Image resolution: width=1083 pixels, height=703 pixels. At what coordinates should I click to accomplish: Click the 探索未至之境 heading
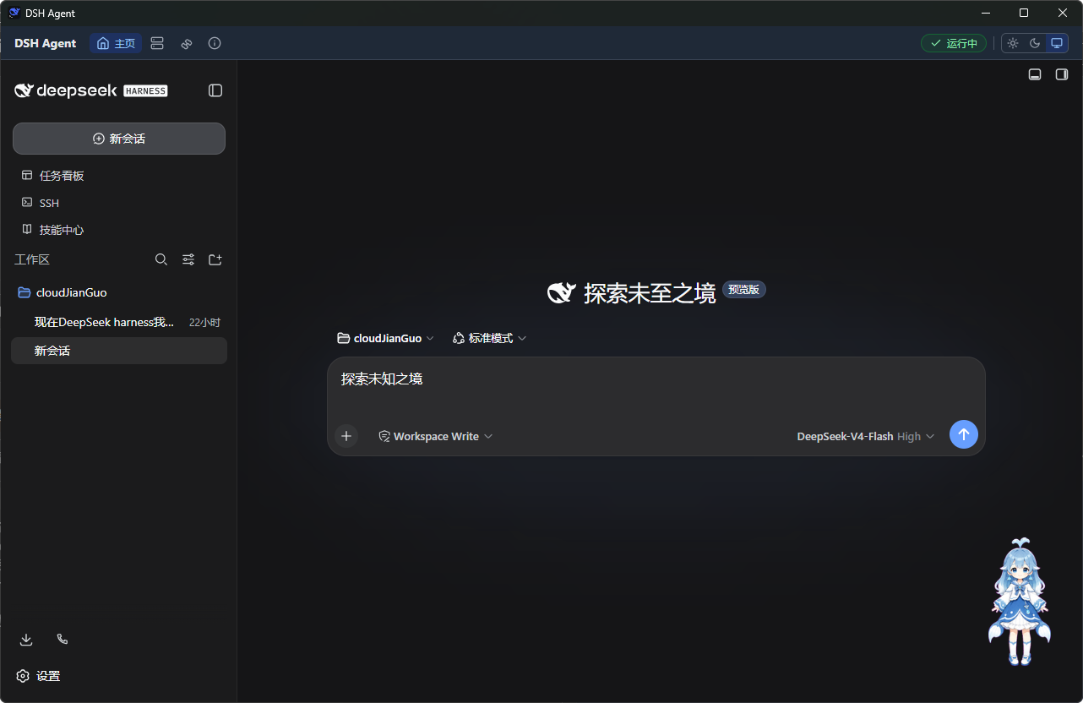pos(650,293)
